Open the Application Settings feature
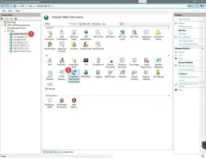Screen dimensions: 206x158 pos(146,35)
